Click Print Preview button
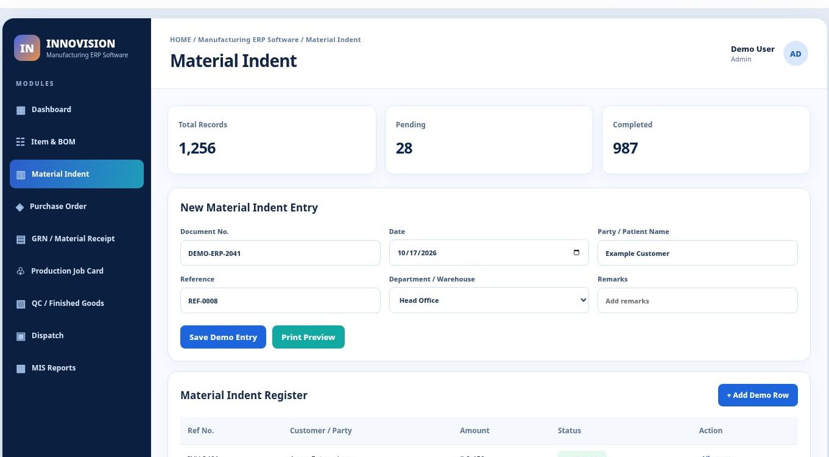 308,337
